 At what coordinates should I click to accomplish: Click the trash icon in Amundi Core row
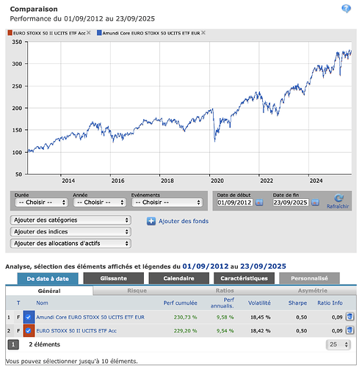[350, 316]
